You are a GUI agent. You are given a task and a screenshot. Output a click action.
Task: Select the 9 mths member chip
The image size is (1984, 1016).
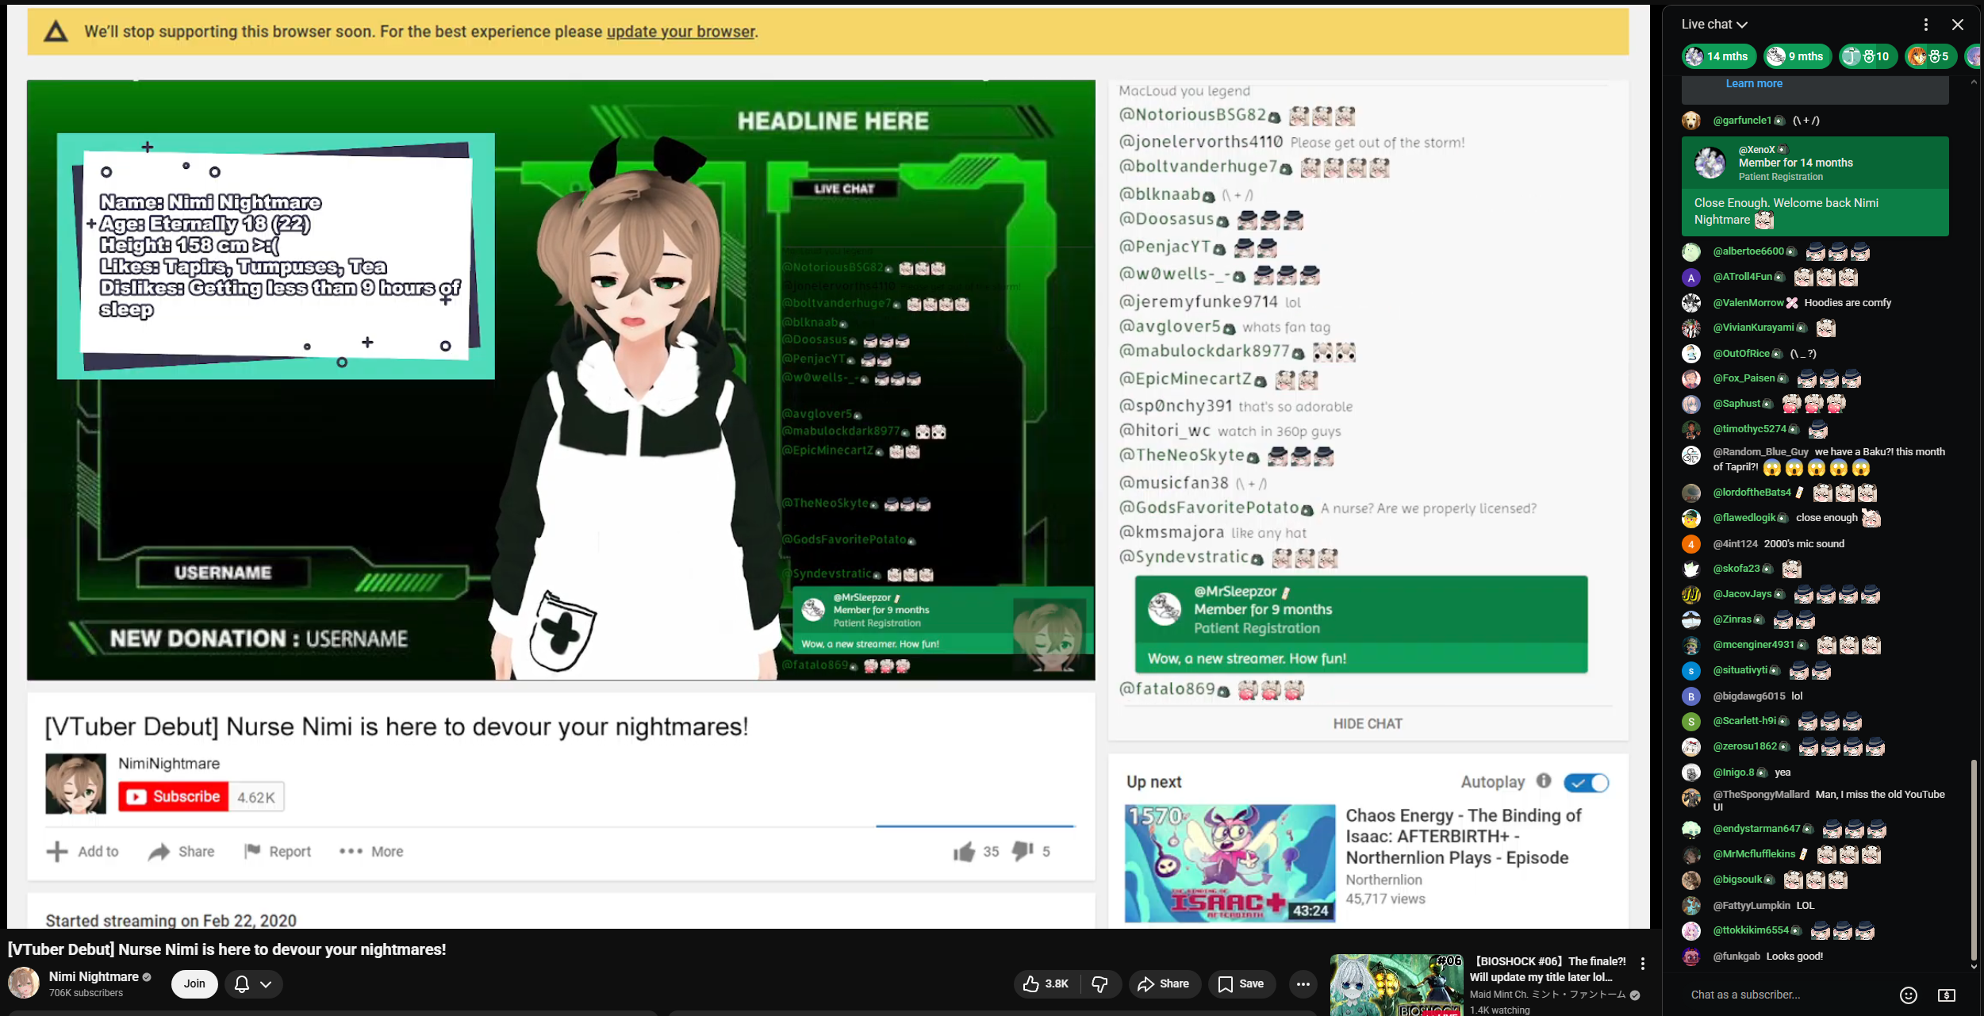coord(1797,56)
